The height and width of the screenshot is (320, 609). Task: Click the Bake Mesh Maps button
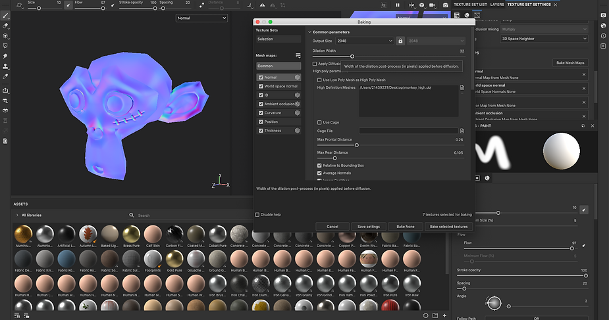[570, 63]
